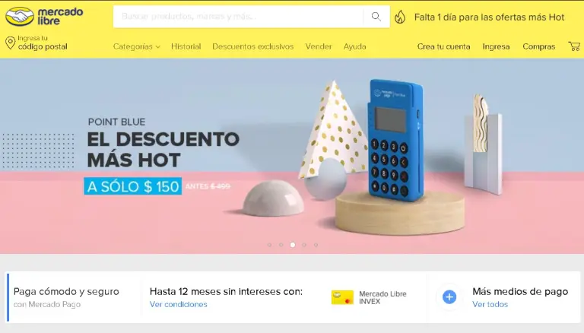This screenshot has height=333, width=584.
Task: Click the flame icon by Hot offers
Action: click(x=400, y=17)
